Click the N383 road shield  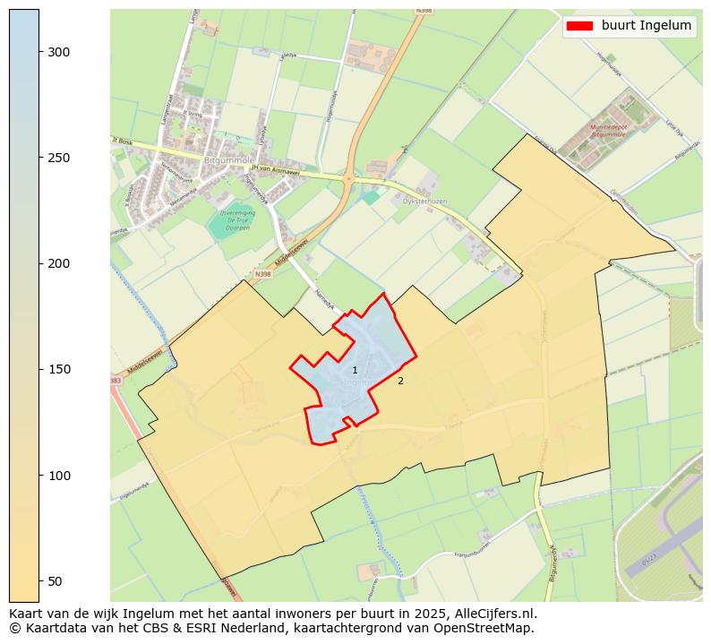coord(115,381)
